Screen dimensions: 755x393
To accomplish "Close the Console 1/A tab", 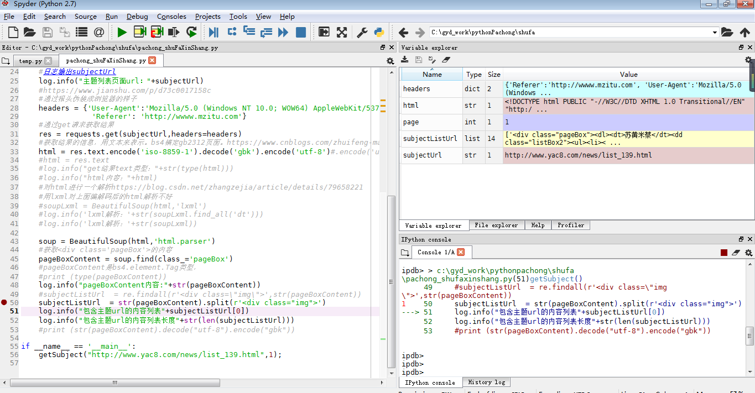I will point(460,252).
